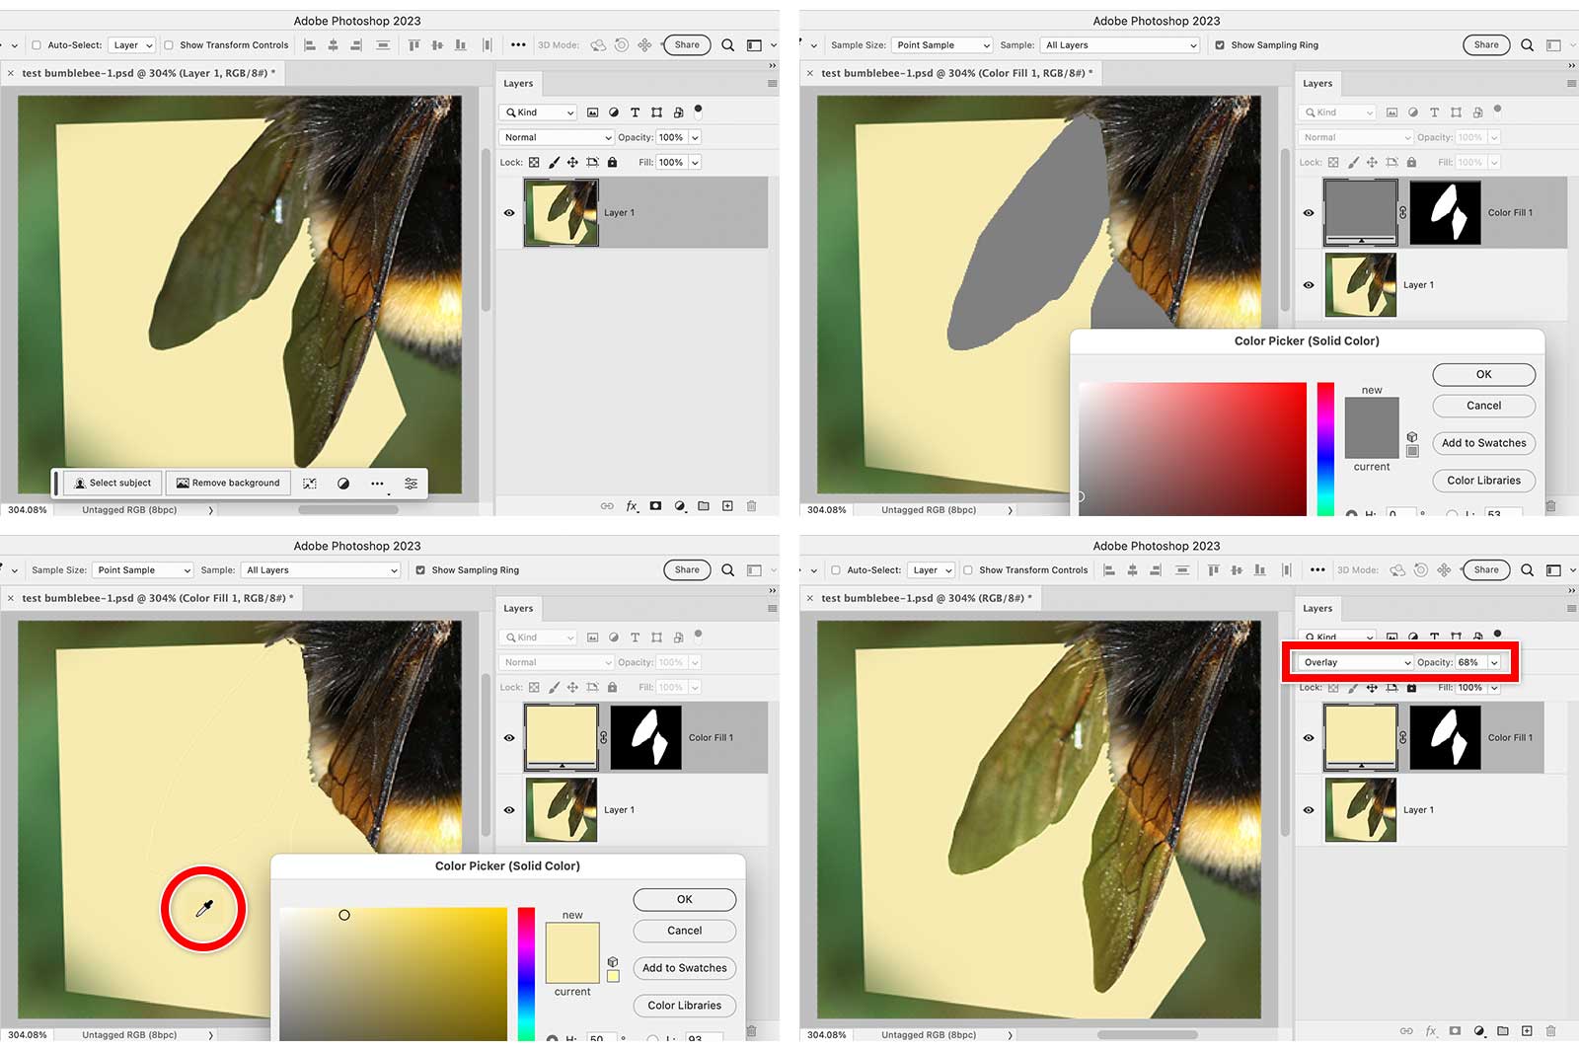Viewport: 1579px width, 1051px height.
Task: Lock transparent pixels on Layer 1
Action: point(534,162)
